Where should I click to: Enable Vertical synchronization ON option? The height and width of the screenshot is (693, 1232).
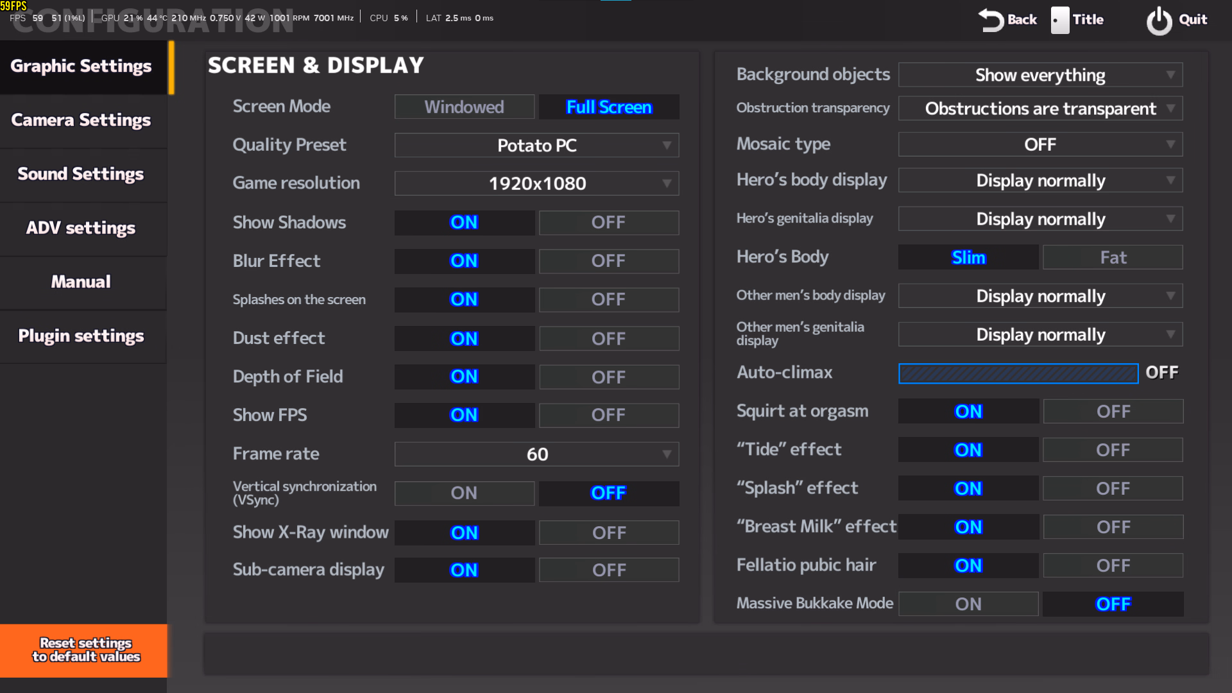tap(464, 493)
